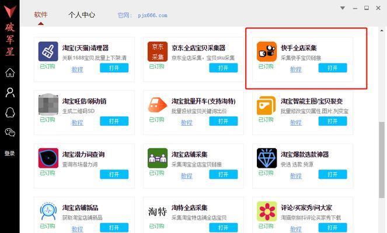Click the 淘宝批量开车 train icon
This screenshot has width=387, height=233.
click(158, 104)
